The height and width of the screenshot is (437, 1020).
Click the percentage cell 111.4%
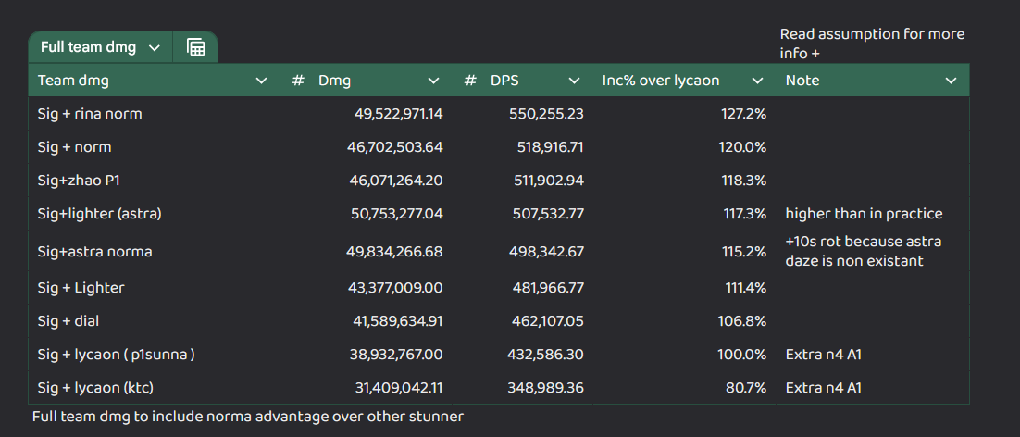coord(746,287)
